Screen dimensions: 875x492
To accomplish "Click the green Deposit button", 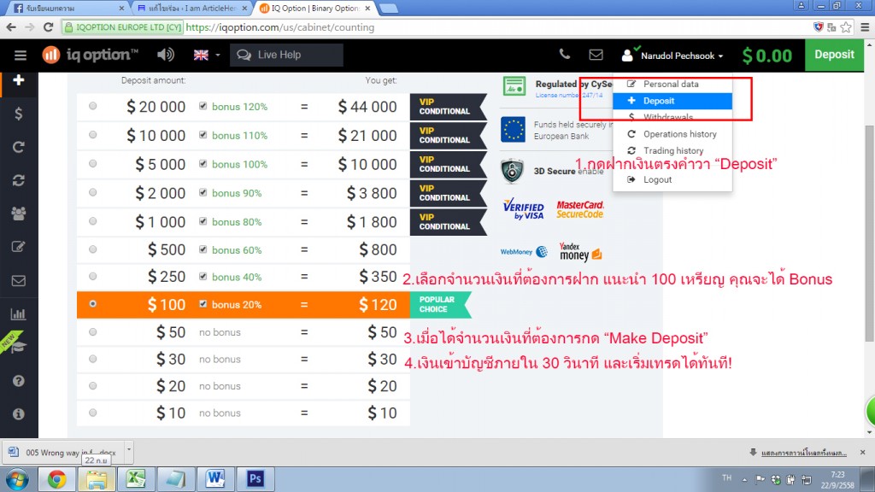I will pyautogui.click(x=834, y=55).
